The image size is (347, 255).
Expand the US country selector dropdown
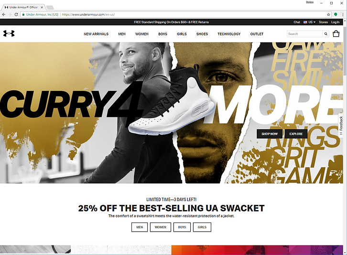point(309,22)
